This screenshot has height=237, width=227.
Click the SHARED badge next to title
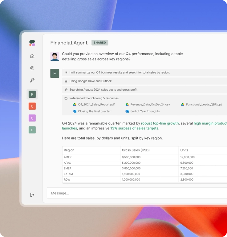(100, 43)
